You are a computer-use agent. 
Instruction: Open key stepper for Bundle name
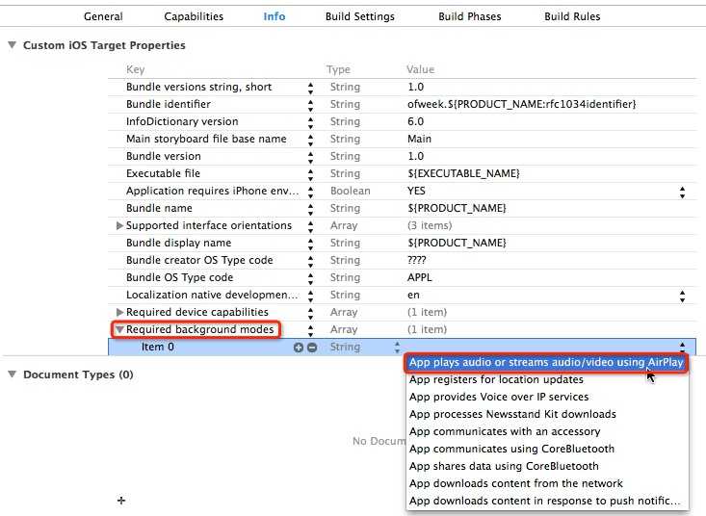pyautogui.click(x=311, y=209)
